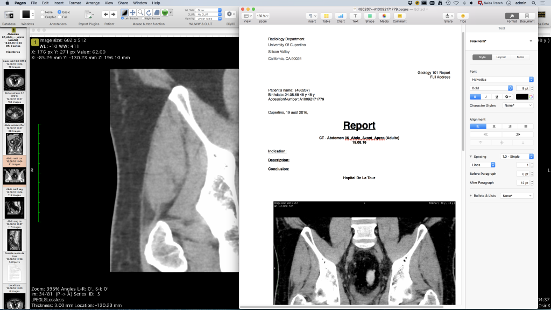
Task: Click the After Paragraph value field
Action: tap(523, 183)
